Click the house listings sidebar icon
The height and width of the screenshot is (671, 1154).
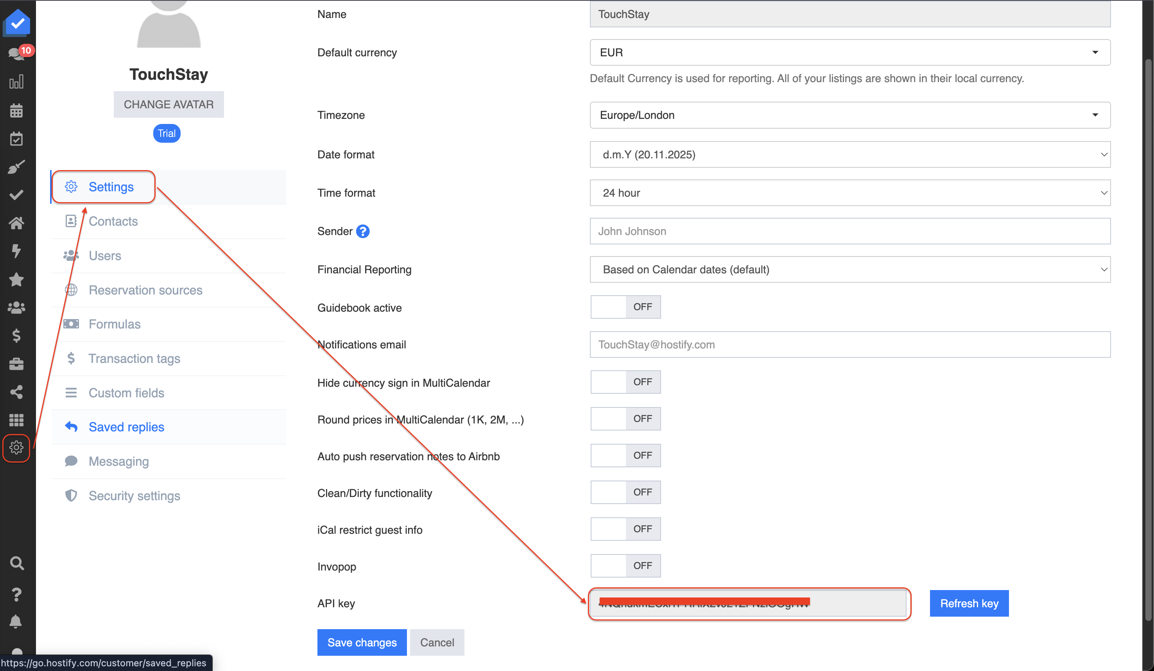coord(16,223)
